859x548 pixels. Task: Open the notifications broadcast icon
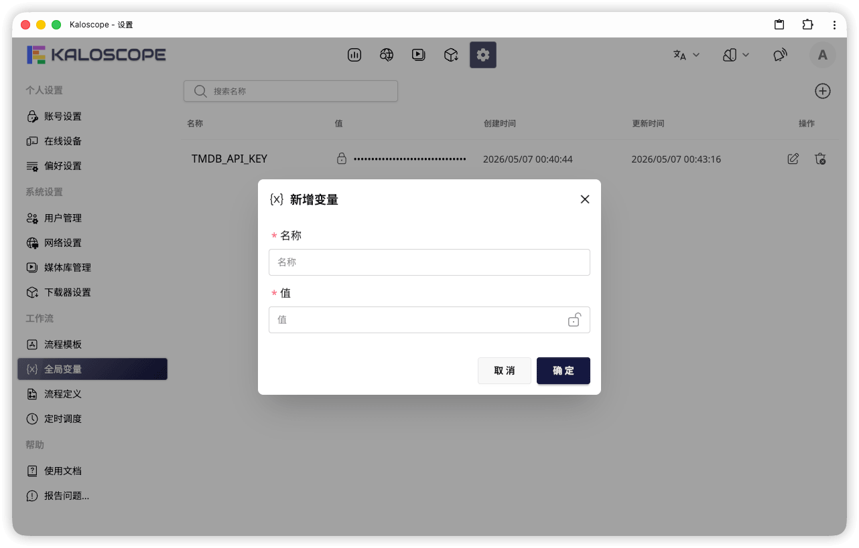click(x=780, y=55)
